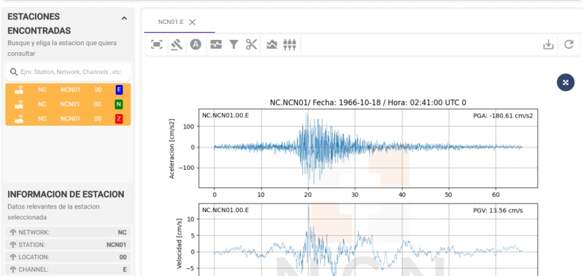Click the acceleration waveform plot
Image resolution: width=583 pixels, height=276 pixels.
[x=368, y=148]
